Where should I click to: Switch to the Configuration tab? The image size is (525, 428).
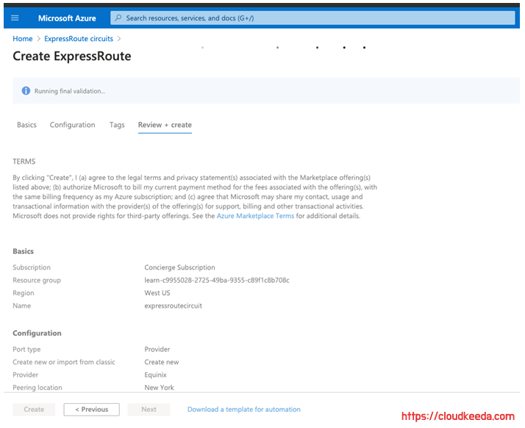tap(72, 125)
